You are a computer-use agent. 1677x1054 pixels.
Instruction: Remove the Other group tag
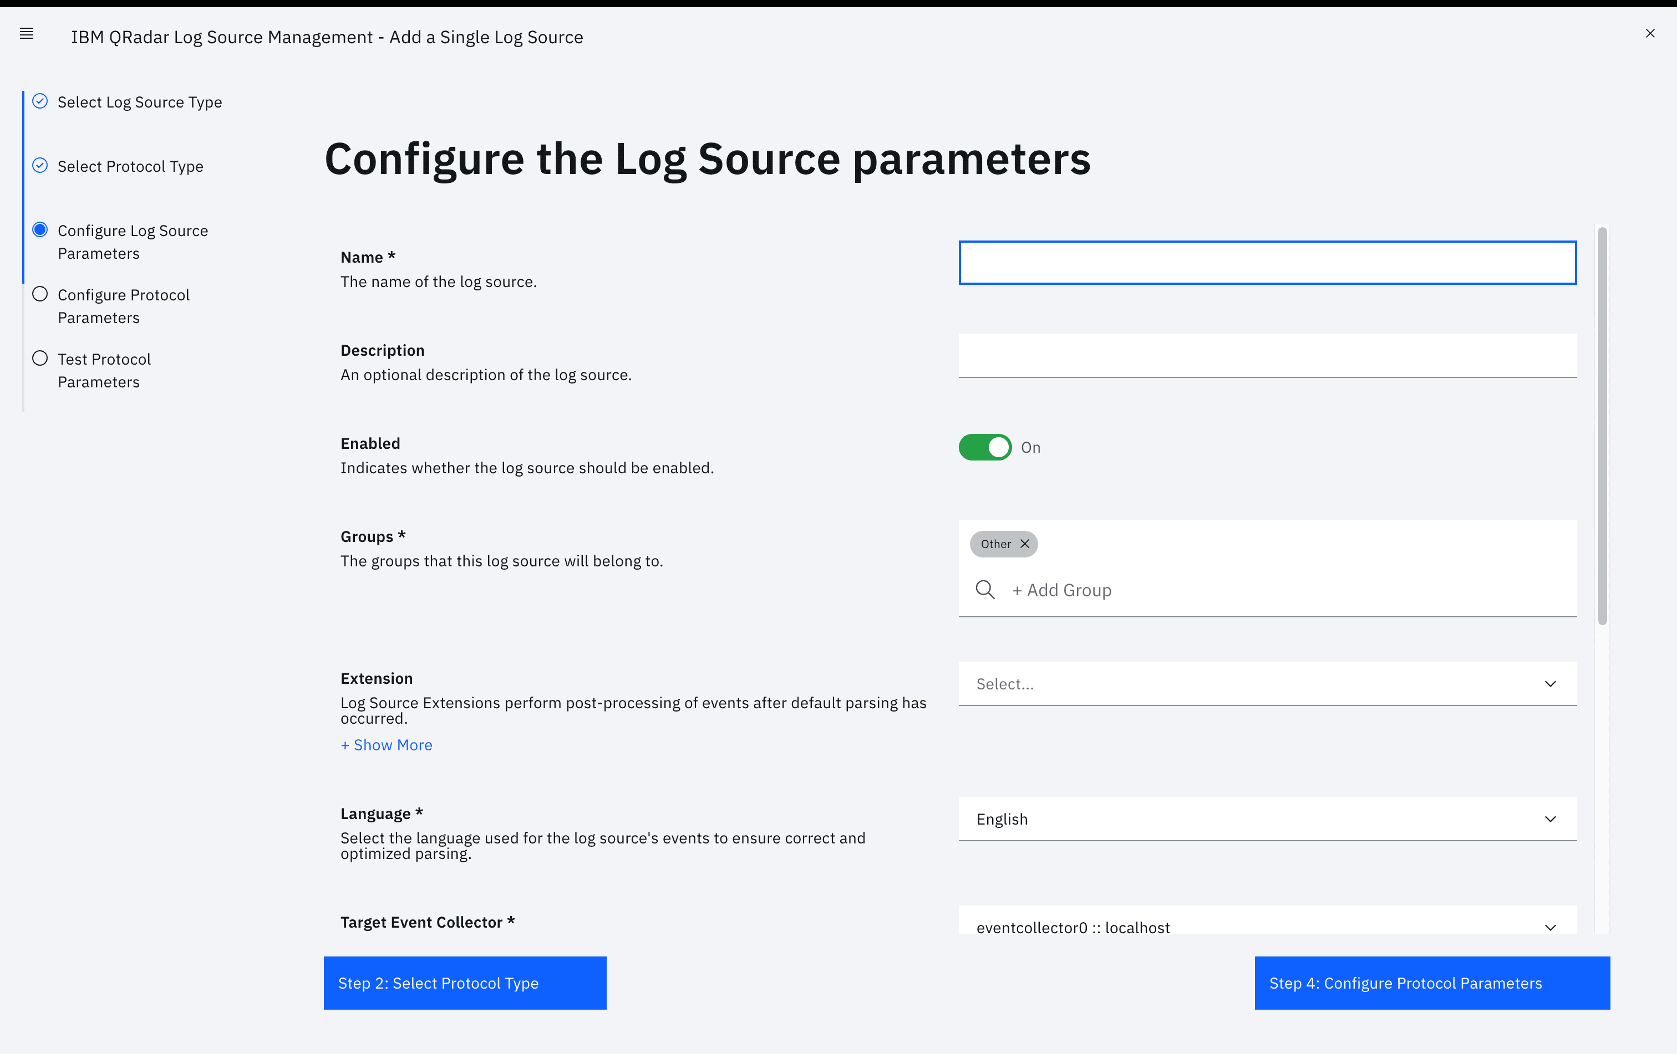click(x=1024, y=544)
